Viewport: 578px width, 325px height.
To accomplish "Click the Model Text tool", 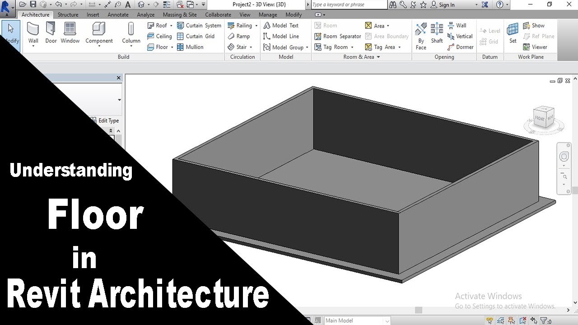I will click(281, 26).
